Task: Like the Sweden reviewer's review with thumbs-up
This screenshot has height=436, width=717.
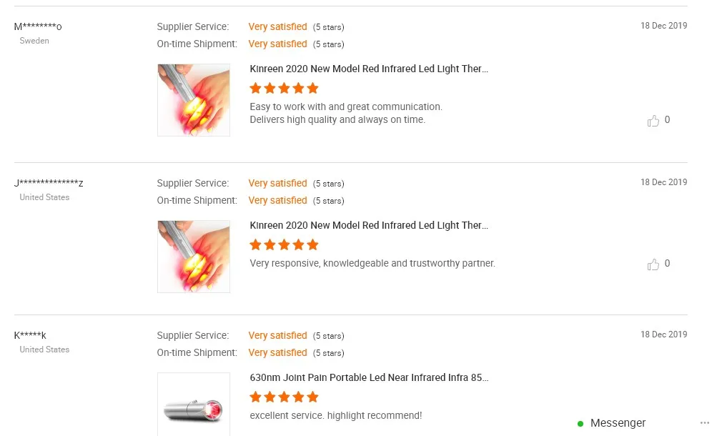Action: [x=653, y=121]
